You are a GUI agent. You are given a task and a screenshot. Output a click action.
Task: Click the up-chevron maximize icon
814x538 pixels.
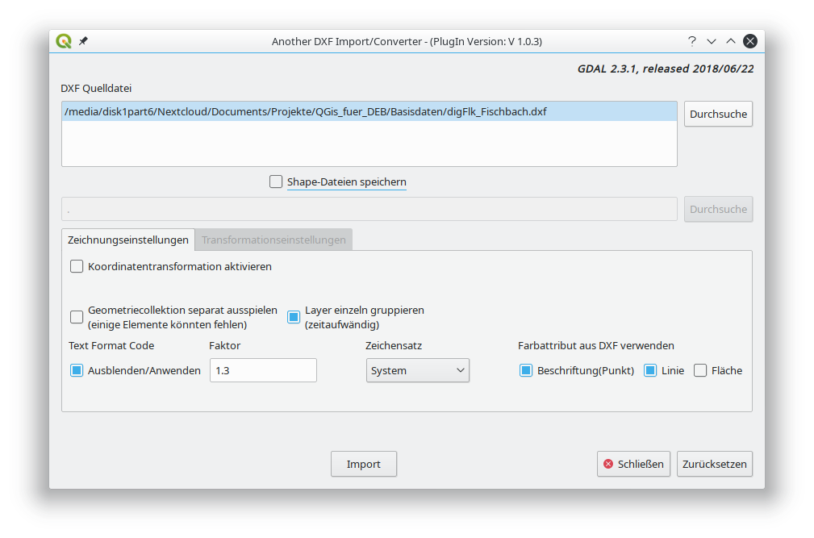point(731,41)
